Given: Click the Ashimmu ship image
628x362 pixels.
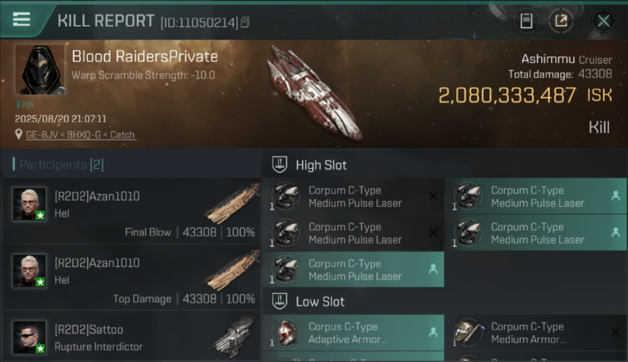Looking at the screenshot, I should coord(316,93).
